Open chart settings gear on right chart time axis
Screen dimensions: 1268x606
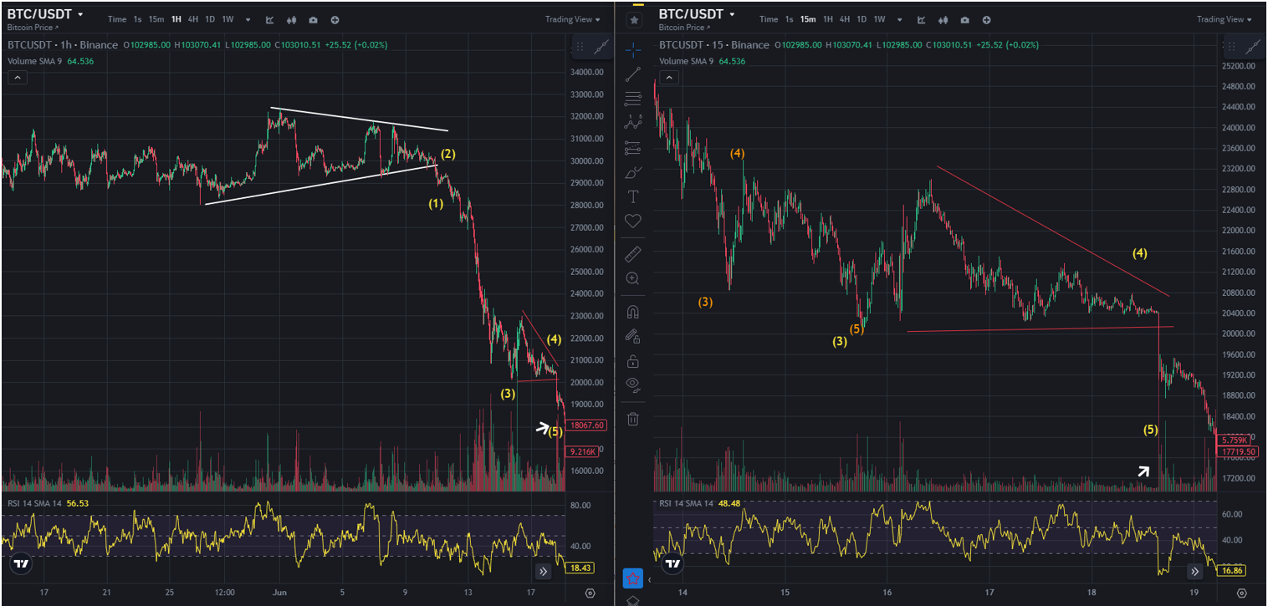(1242, 593)
